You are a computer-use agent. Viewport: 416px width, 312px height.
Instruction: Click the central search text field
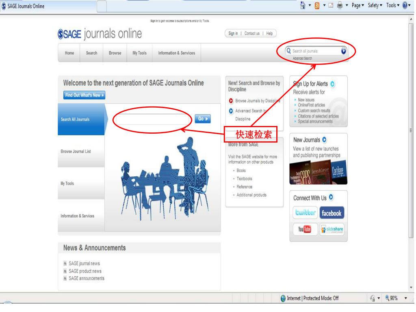point(152,119)
